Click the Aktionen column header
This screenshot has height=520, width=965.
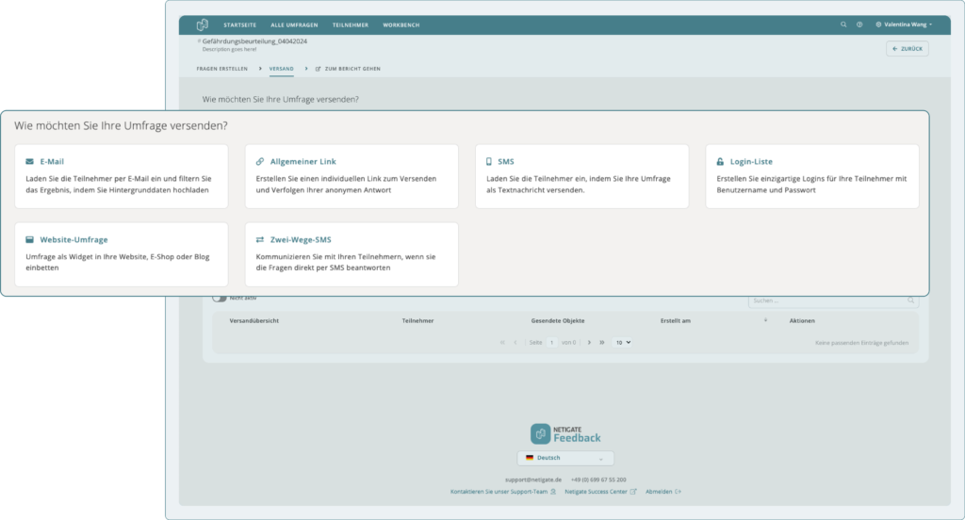pos(802,320)
